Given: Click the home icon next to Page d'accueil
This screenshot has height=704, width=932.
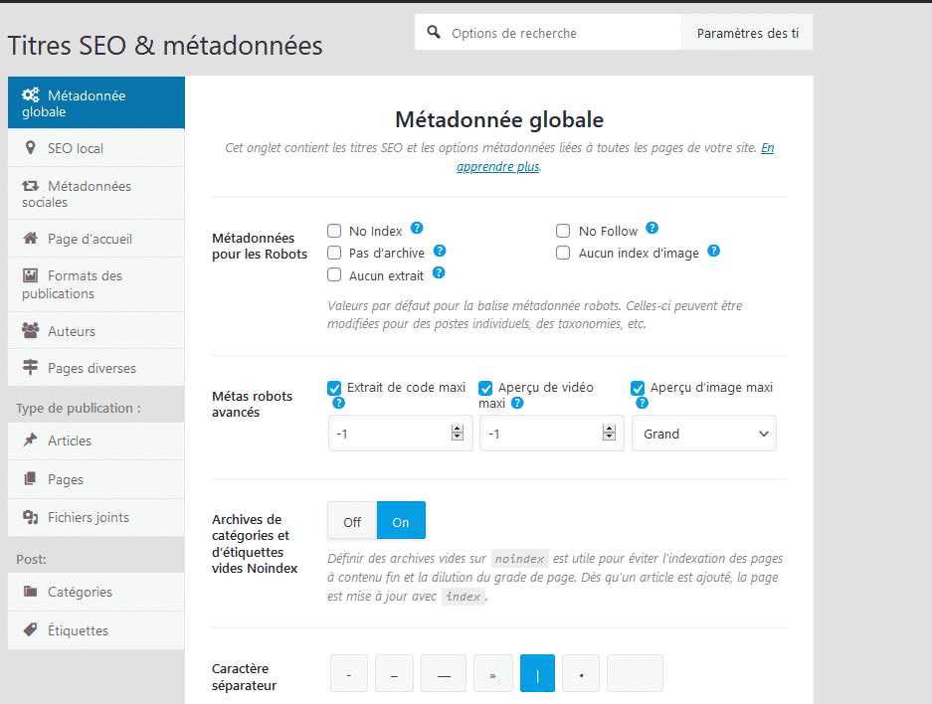Looking at the screenshot, I should tap(30, 239).
